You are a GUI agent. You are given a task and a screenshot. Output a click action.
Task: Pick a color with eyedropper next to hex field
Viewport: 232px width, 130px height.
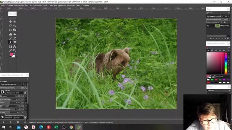[214, 77]
